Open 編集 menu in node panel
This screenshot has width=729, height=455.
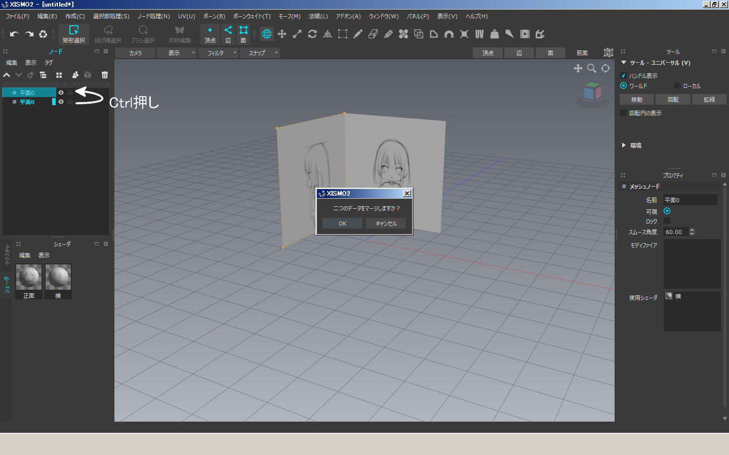[x=12, y=63]
